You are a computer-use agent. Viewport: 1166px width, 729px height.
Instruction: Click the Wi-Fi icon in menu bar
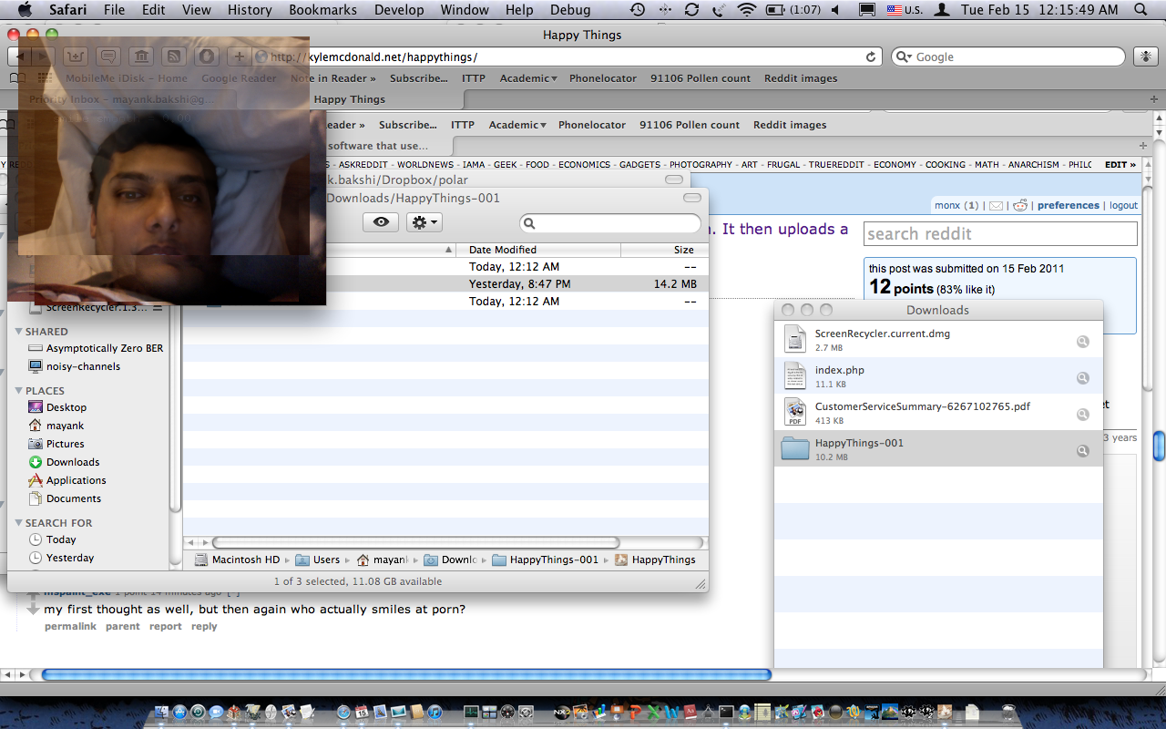[x=747, y=10]
